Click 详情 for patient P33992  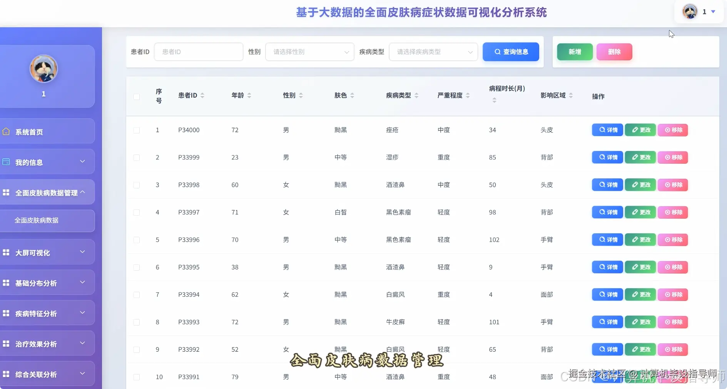(x=607, y=349)
